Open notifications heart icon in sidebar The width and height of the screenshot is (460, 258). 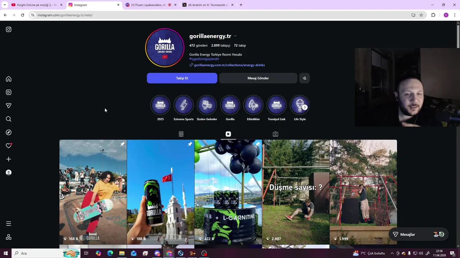[9, 146]
